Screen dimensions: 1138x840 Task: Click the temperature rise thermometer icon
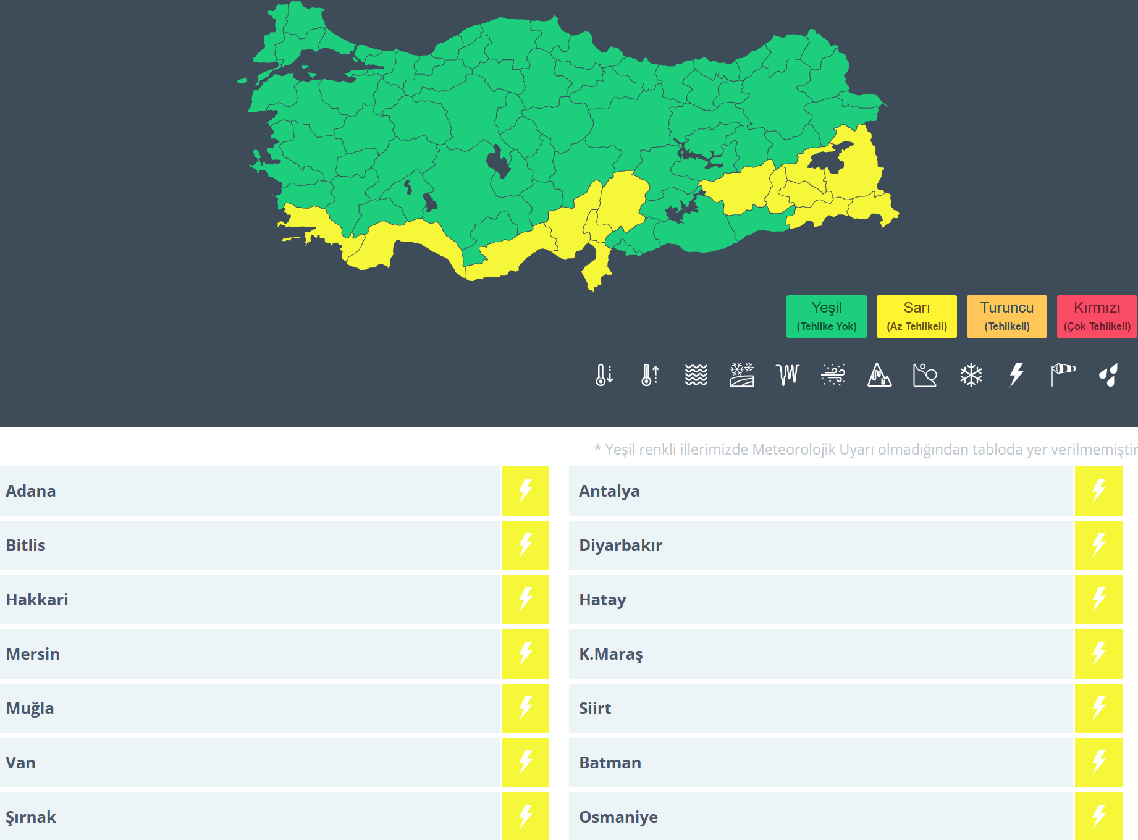coord(650,375)
